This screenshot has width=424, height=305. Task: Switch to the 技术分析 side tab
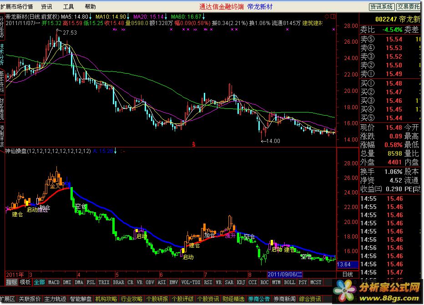click(x=2, y=54)
